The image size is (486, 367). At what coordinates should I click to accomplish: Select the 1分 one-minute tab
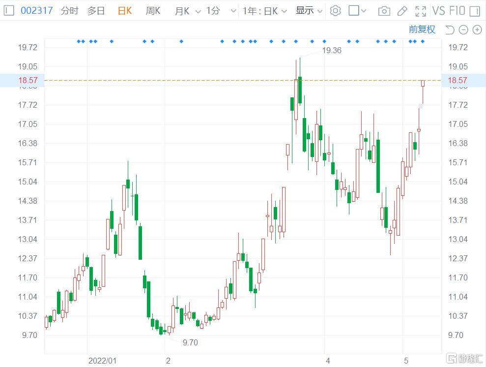(213, 11)
